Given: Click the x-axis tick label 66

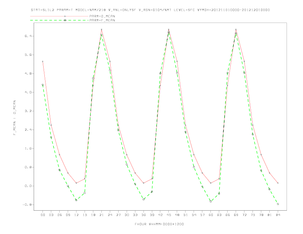Looking at the screenshot, I should (228, 215).
